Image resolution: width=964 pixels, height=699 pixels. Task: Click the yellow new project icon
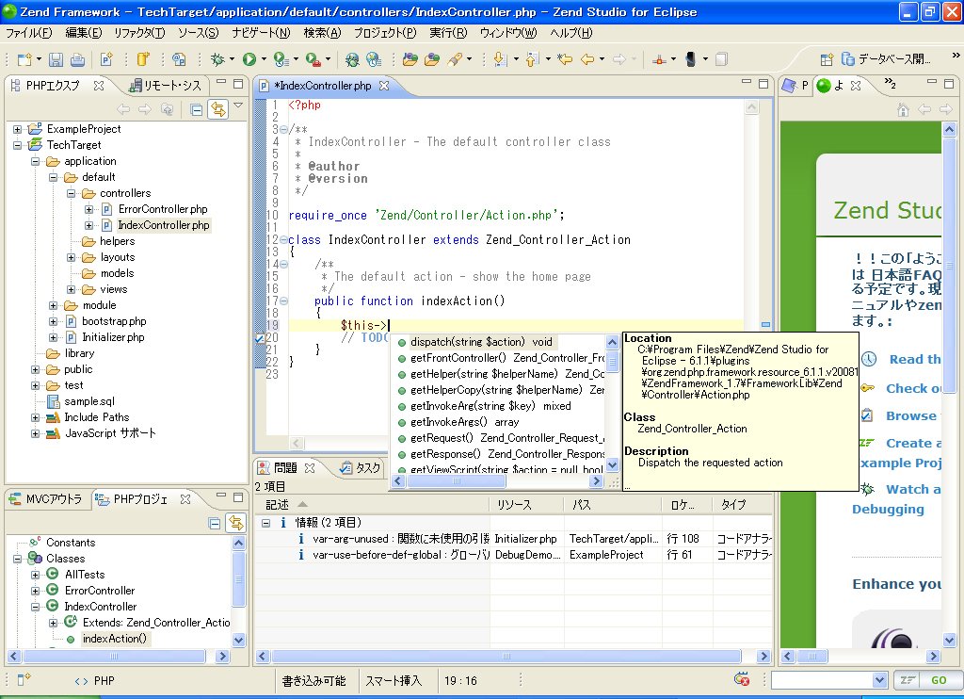click(x=143, y=59)
